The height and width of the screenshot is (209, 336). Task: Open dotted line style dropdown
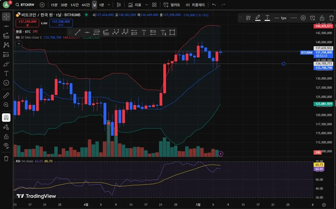(x=294, y=18)
